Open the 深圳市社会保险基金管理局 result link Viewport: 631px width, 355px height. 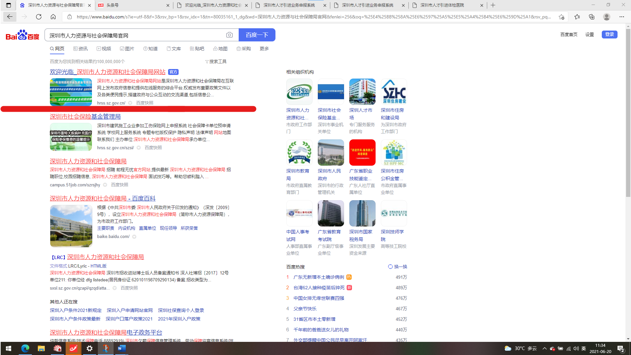click(x=85, y=116)
